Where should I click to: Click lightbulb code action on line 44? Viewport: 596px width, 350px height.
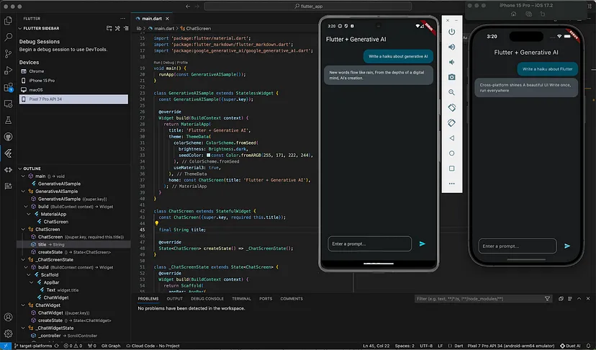pyautogui.click(x=156, y=223)
